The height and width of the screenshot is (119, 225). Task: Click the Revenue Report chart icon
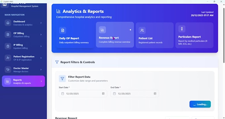(x=102, y=30)
